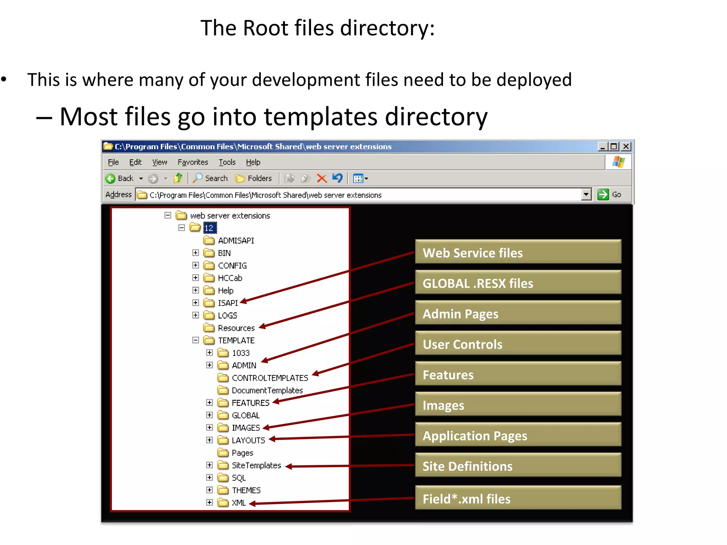Image resolution: width=727 pixels, height=545 pixels.
Task: Expand the BIN folder
Action: [196, 253]
